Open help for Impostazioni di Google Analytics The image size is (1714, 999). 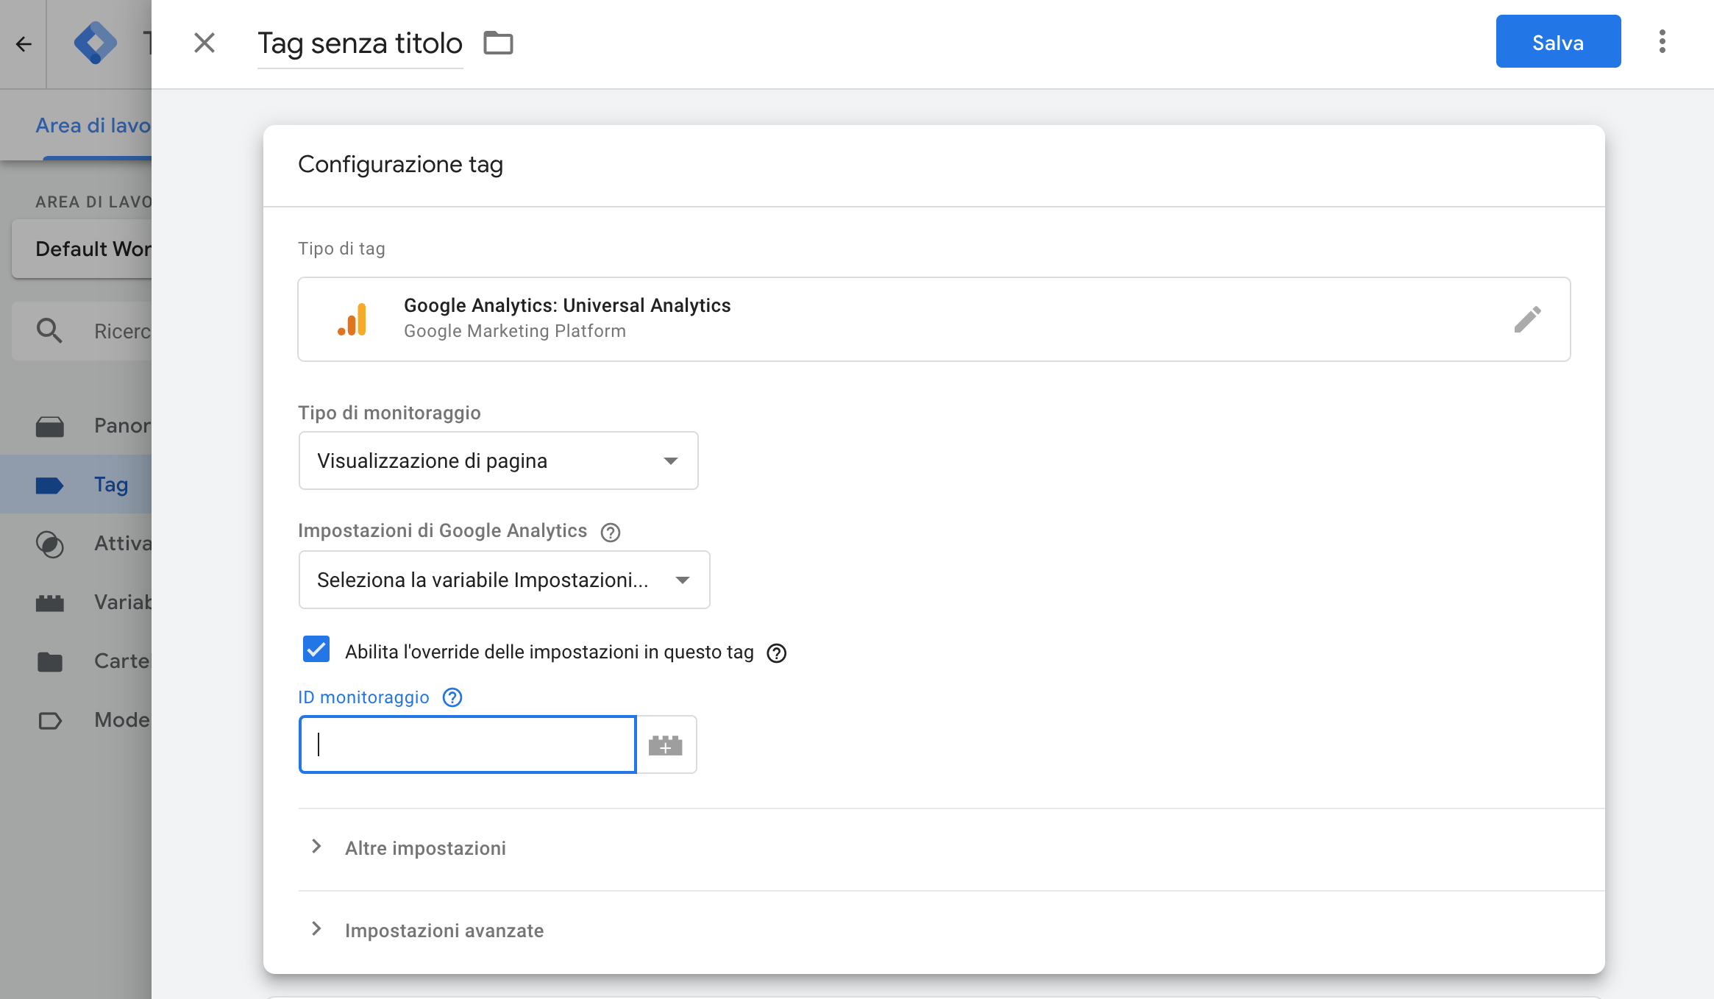[x=611, y=532]
